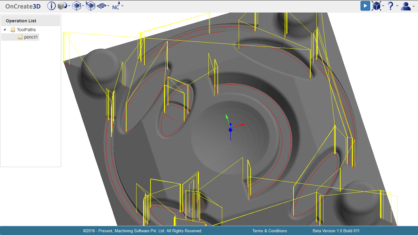This screenshot has height=235, width=418.
Task: Click the NC download icon
Action: point(116,6)
